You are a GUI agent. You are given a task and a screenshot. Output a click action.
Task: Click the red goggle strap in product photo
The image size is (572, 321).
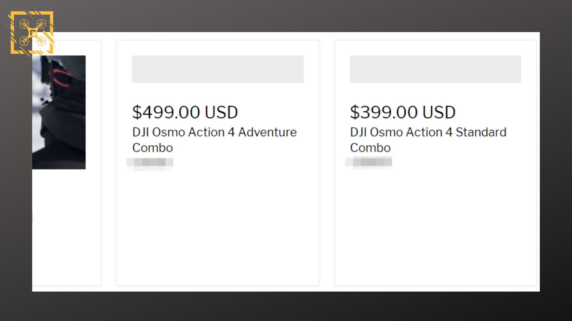pyautogui.click(x=62, y=78)
